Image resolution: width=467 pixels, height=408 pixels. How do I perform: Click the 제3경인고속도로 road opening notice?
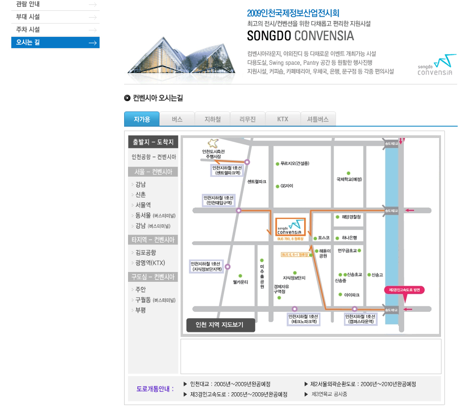pyautogui.click(x=235, y=395)
